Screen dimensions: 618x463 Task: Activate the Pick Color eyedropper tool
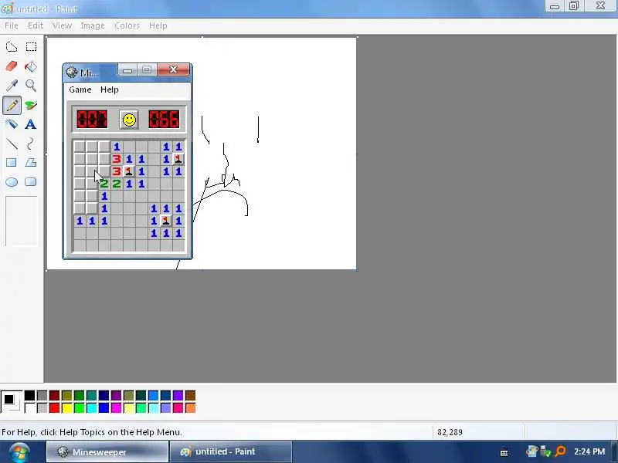click(12, 86)
